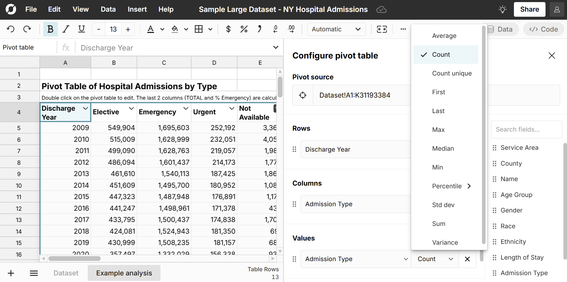
Task: Toggle underline formatting
Action: (x=81, y=29)
